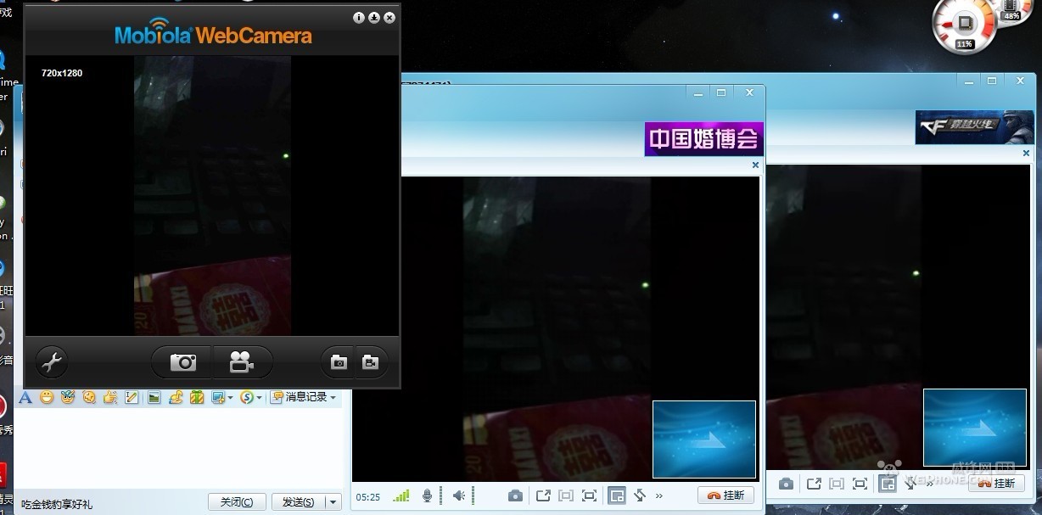The height and width of the screenshot is (515, 1042).
Task: Open the smiley emoticon picker
Action: coord(47,397)
